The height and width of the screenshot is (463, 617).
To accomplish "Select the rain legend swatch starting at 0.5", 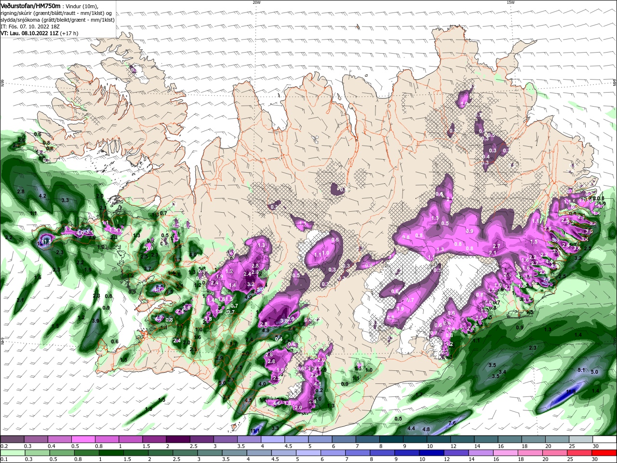I will 62,453.
